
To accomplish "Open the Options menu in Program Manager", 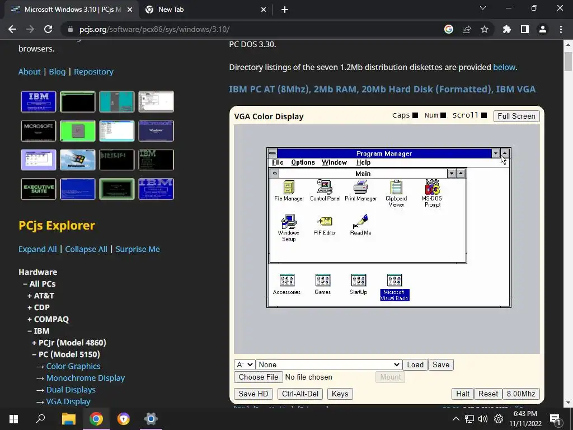I will 303,162.
